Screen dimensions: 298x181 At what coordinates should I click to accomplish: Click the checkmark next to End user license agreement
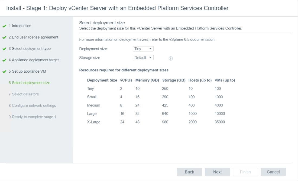(x=4, y=38)
